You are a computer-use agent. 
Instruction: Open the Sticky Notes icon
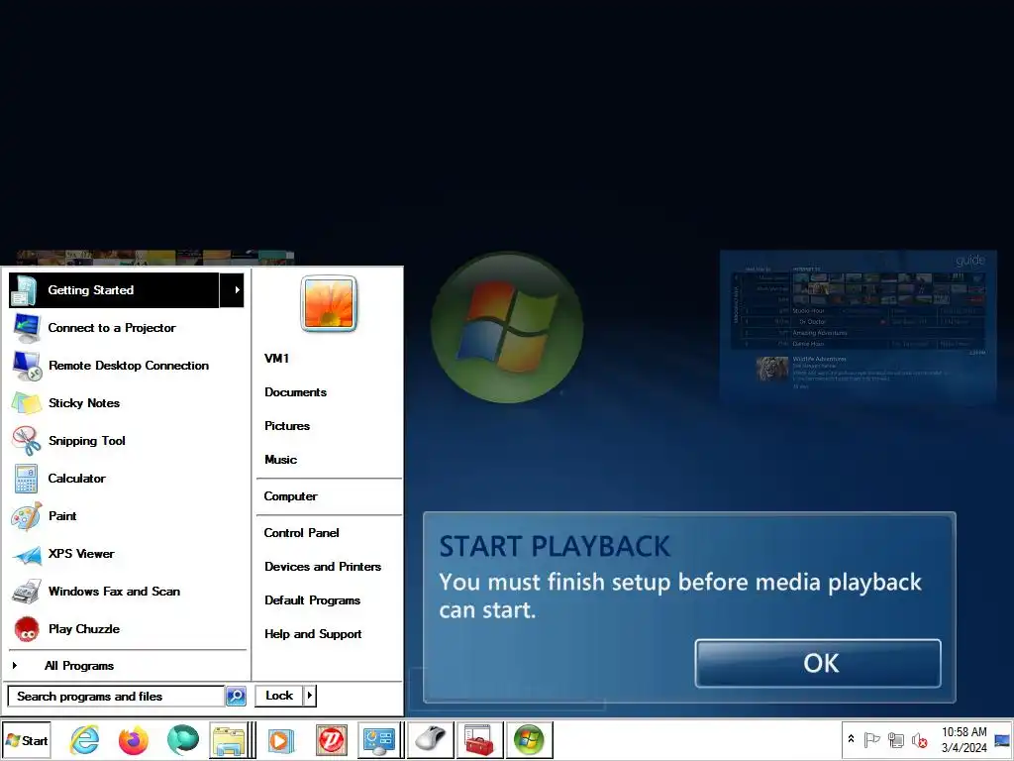[27, 403]
